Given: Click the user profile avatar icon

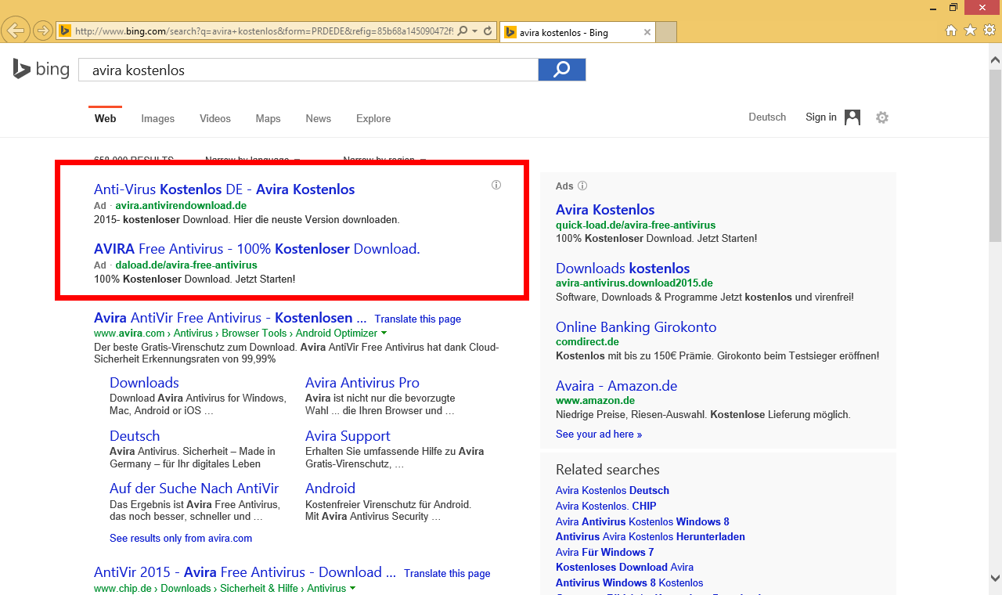Looking at the screenshot, I should click(x=852, y=117).
